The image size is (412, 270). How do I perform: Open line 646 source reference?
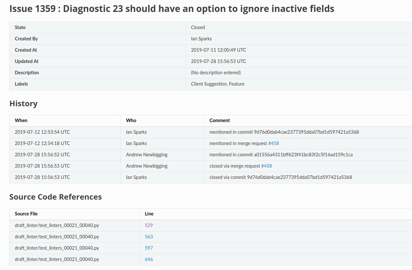pyautogui.click(x=149, y=259)
